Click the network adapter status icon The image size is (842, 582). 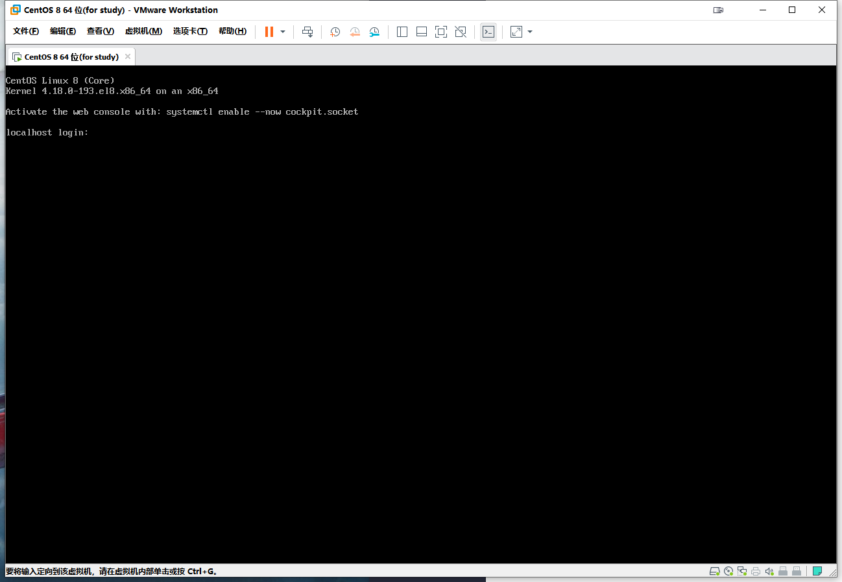[x=742, y=572]
